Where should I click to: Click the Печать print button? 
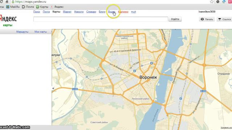207,19
